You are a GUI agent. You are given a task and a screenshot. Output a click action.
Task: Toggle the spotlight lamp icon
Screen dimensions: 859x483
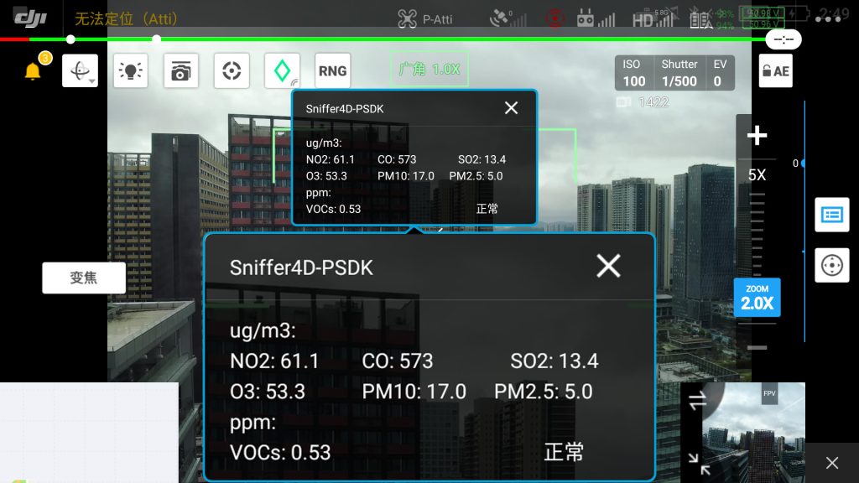[130, 70]
